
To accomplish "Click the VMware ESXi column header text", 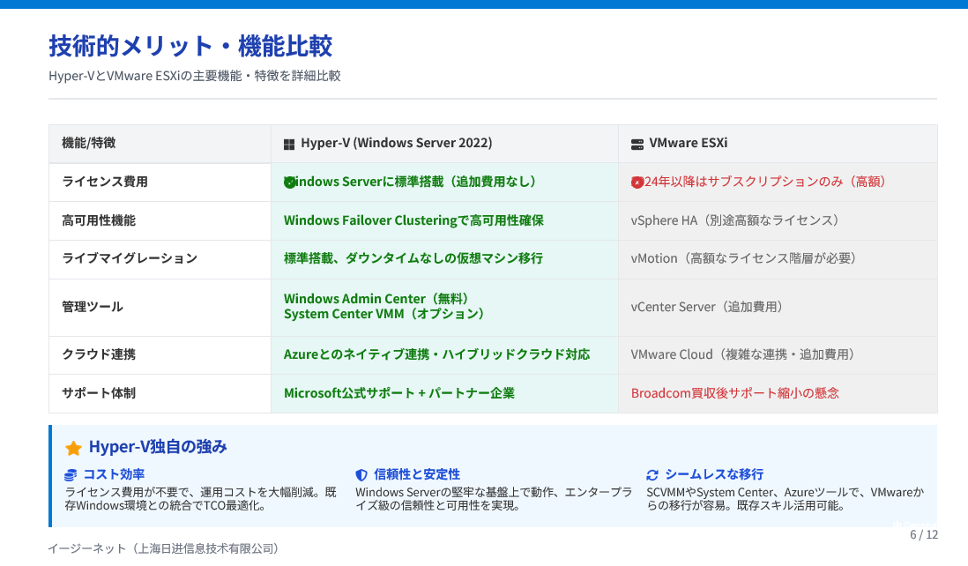I will coord(689,143).
